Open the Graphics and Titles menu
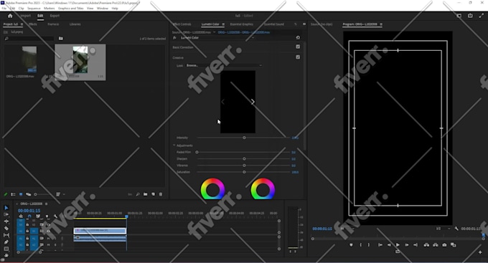This screenshot has height=263, width=488. click(x=70, y=9)
